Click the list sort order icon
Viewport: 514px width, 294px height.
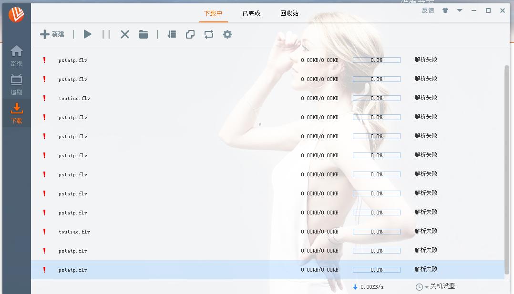[172, 34]
